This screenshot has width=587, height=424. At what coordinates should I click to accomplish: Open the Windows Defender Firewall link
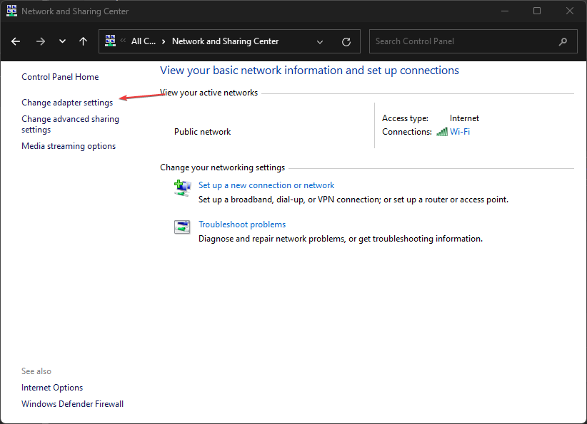click(72, 404)
